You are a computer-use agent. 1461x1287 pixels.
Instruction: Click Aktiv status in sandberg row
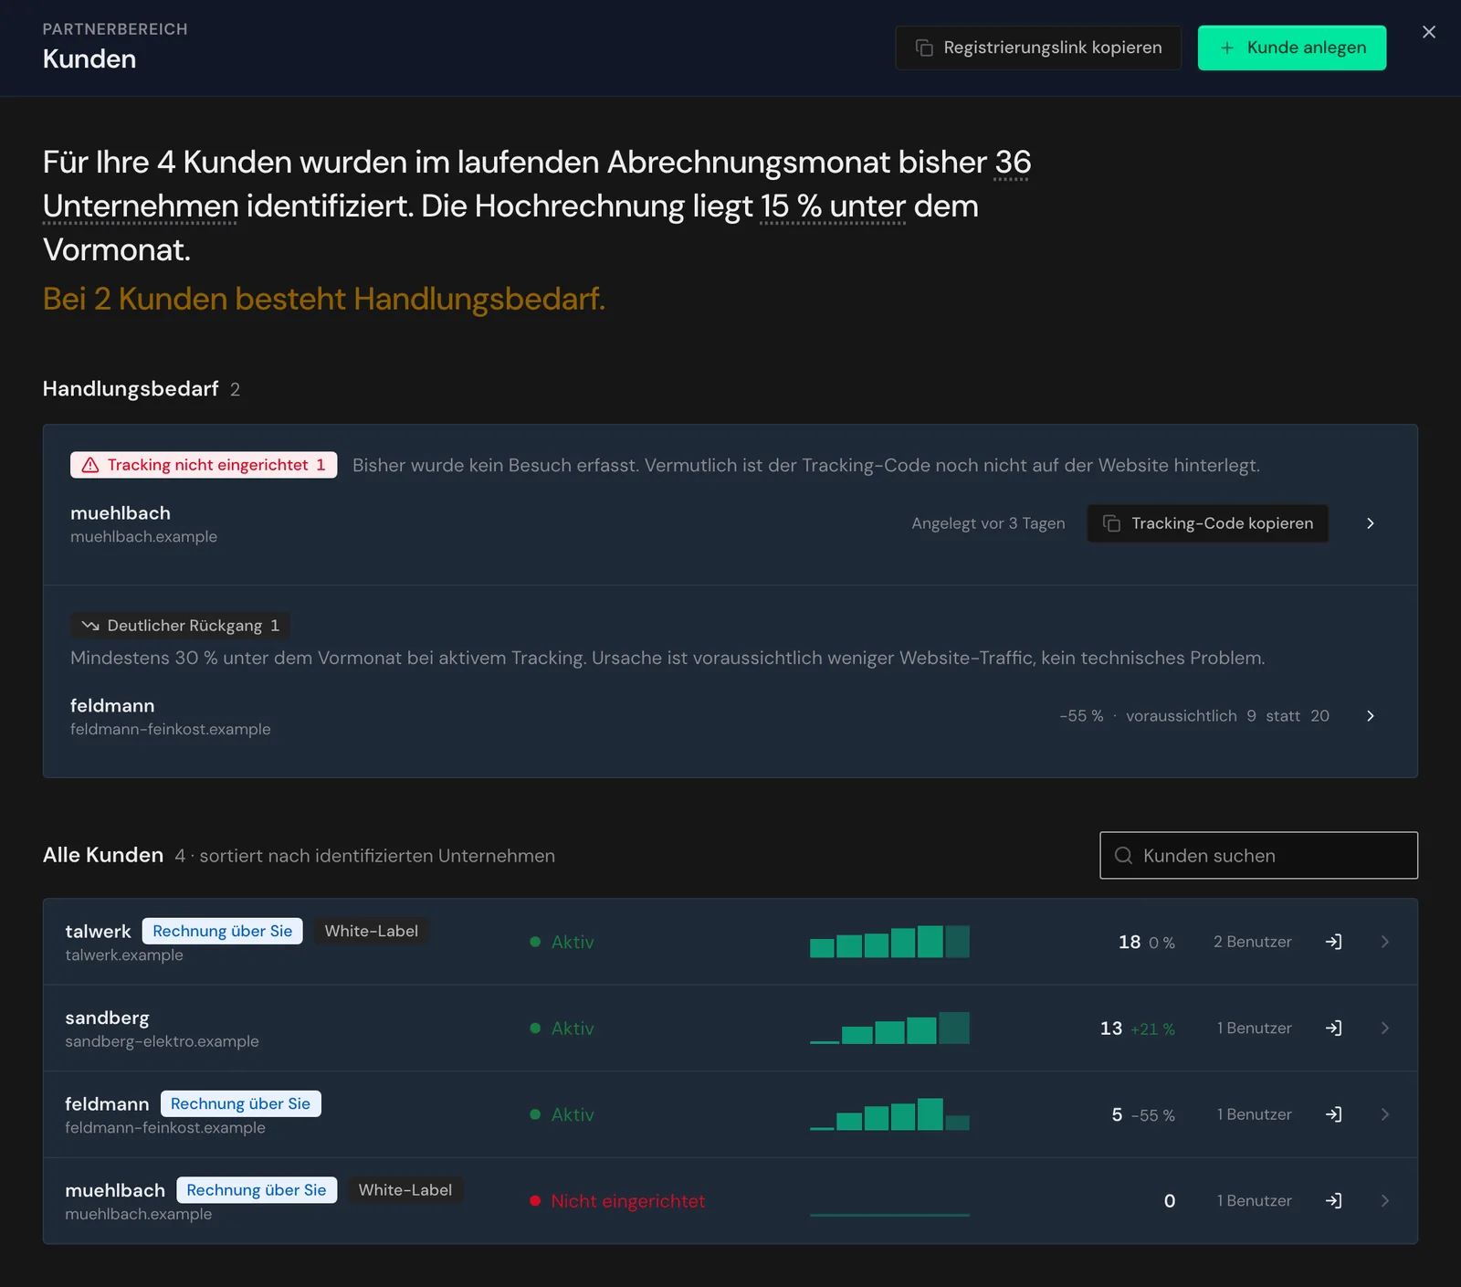[x=562, y=1029]
